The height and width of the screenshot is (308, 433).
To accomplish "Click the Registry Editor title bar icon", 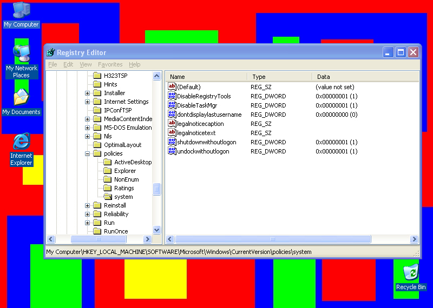I will (x=51, y=52).
